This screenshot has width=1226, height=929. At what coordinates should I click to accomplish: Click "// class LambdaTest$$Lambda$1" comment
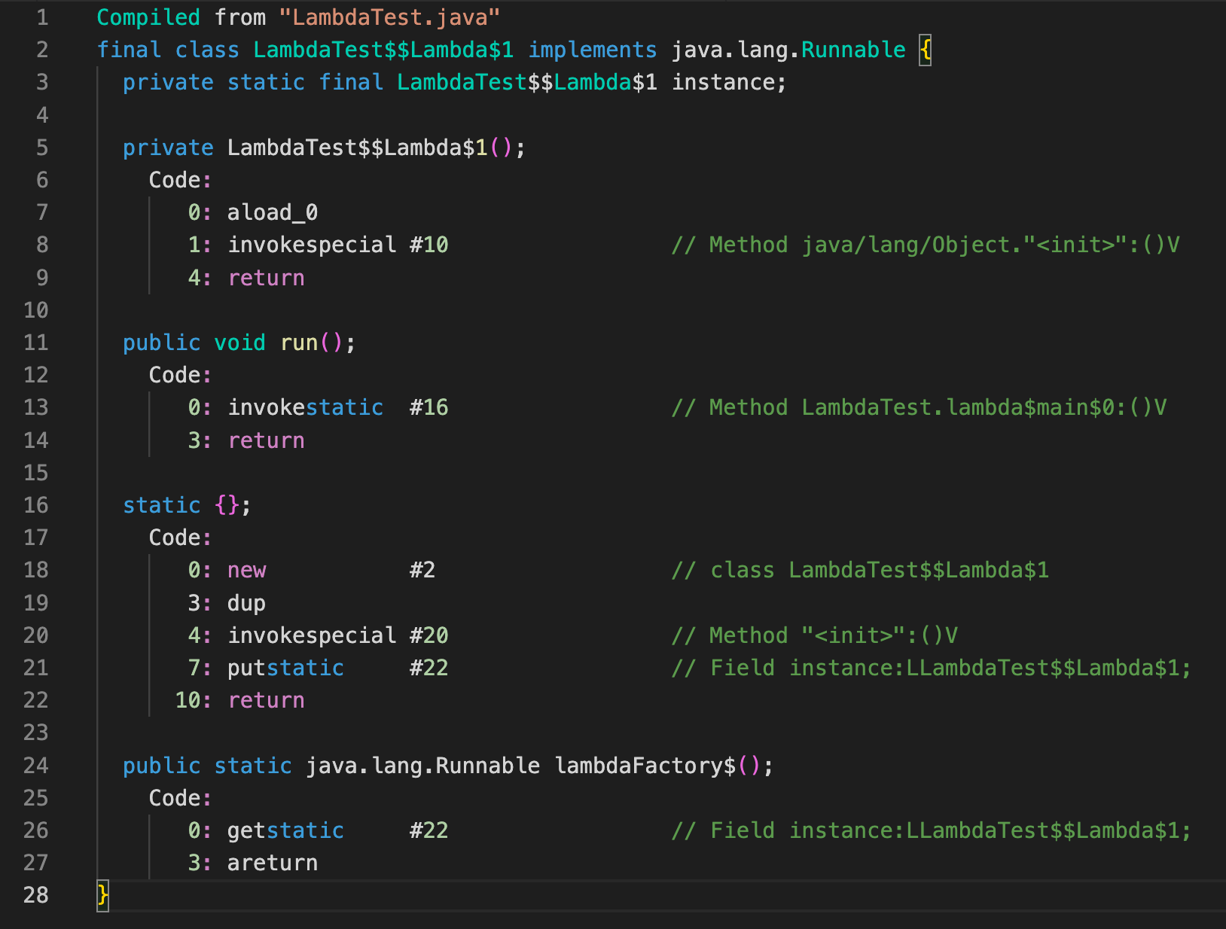pyautogui.click(x=860, y=570)
